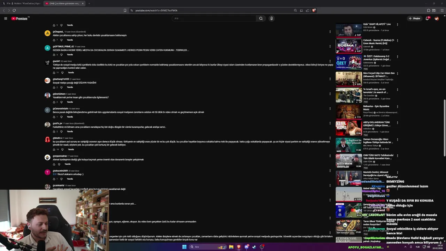Open Galatasaray 5-2 Juventus ÖZET thumbnail
The width and height of the screenshot is (446, 251).
tap(349, 62)
